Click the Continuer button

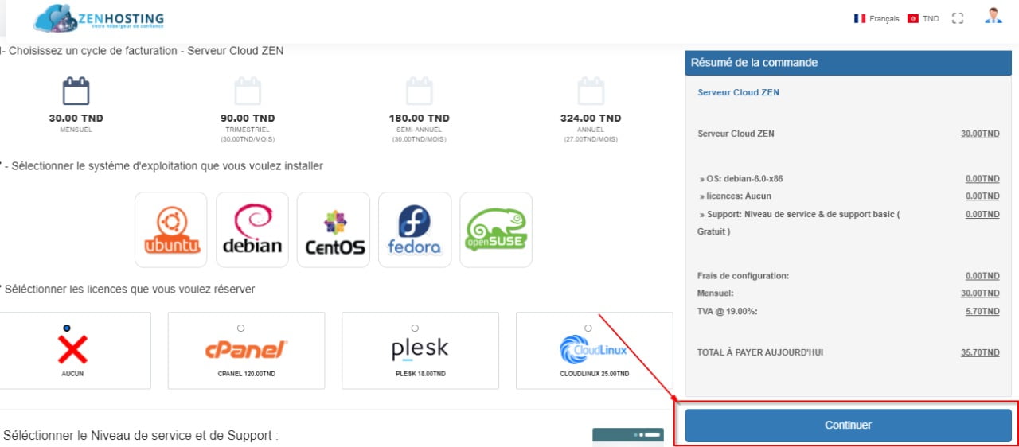(x=848, y=426)
